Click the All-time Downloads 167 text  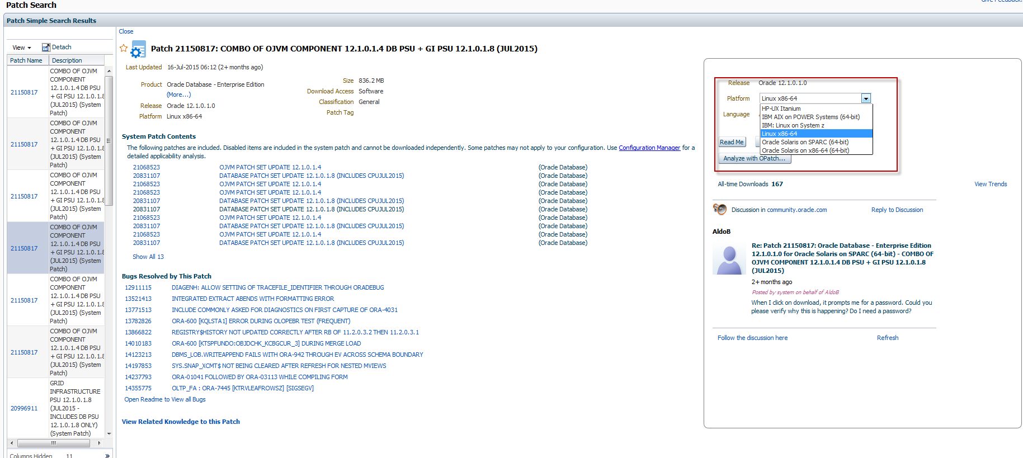click(x=750, y=184)
